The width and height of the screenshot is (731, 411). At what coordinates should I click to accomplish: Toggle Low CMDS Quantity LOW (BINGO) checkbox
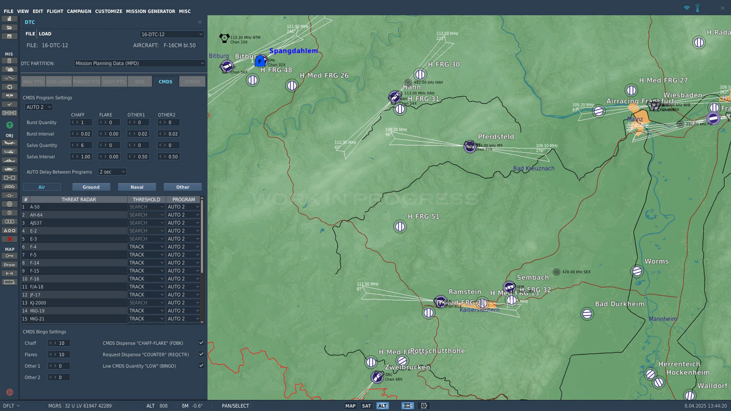pyautogui.click(x=201, y=365)
